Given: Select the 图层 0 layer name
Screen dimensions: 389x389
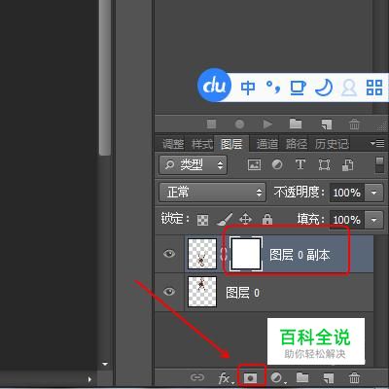Looking at the screenshot, I should 242,293.
